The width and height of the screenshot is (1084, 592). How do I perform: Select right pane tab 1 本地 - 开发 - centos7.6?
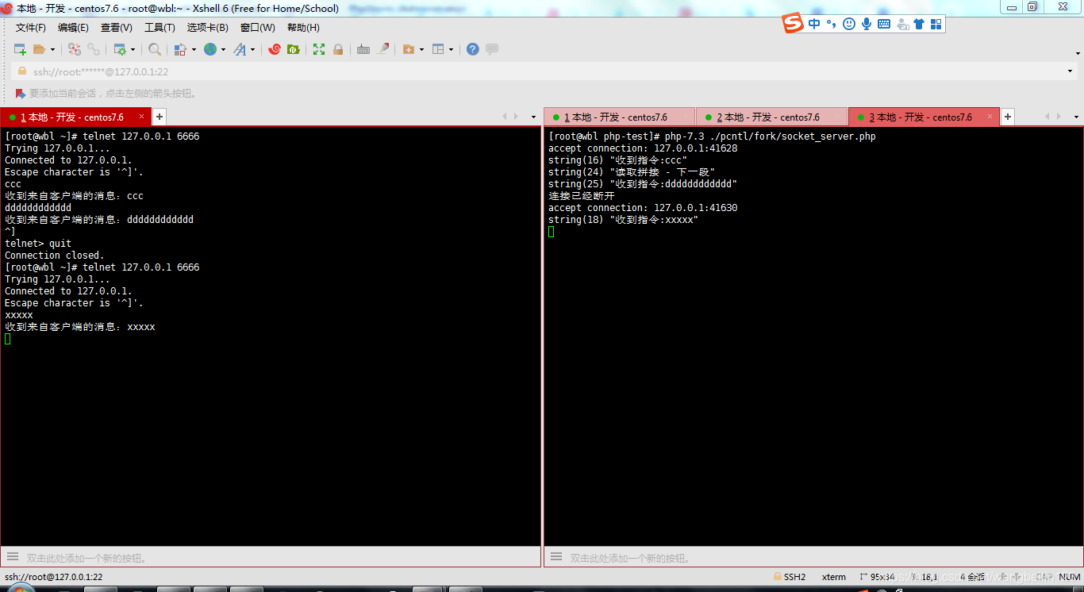click(x=619, y=117)
